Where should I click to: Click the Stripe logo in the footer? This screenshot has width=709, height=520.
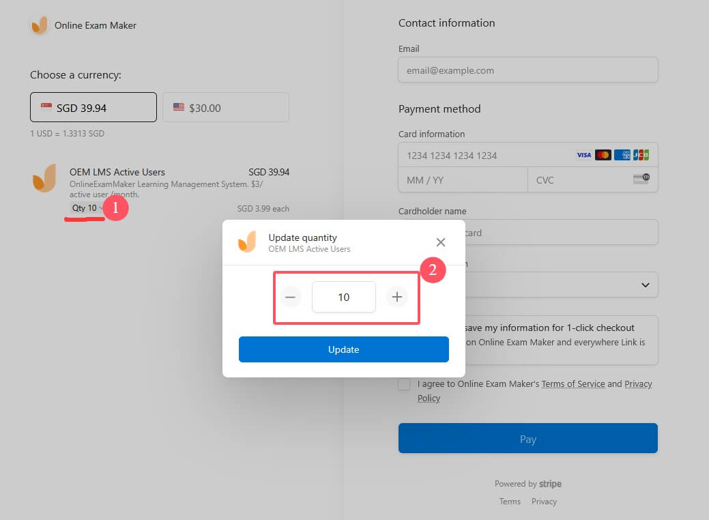(550, 484)
